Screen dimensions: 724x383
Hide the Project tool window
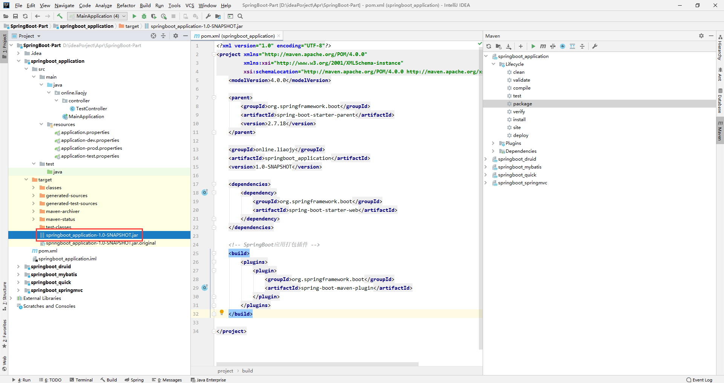(186, 36)
